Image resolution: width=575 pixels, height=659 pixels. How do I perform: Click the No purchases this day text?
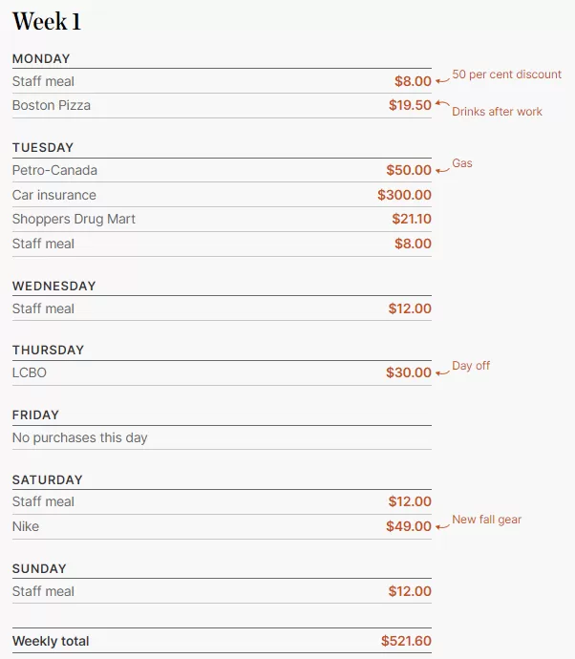tap(80, 437)
